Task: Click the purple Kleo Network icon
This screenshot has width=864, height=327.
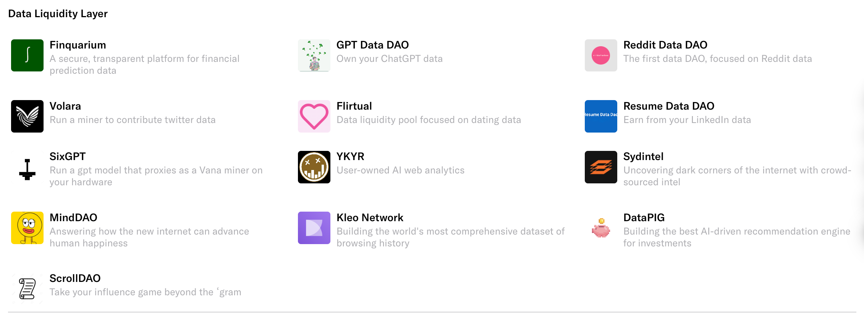Action: pos(314,228)
